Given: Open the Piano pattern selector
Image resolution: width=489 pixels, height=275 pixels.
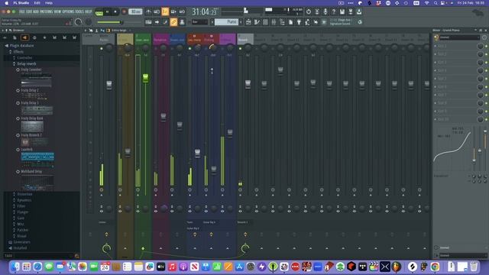Looking at the screenshot, I should tap(227, 22).
